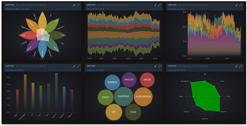Viewport: 247px width, 126px height.
Task: Click the '0.5' axis value on bar chart
Action: coord(8,77)
